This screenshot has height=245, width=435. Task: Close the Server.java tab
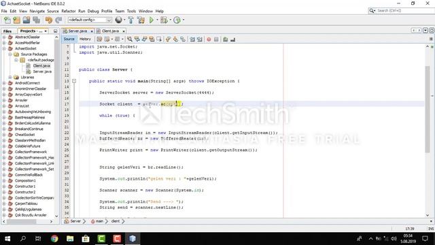pyautogui.click(x=92, y=31)
